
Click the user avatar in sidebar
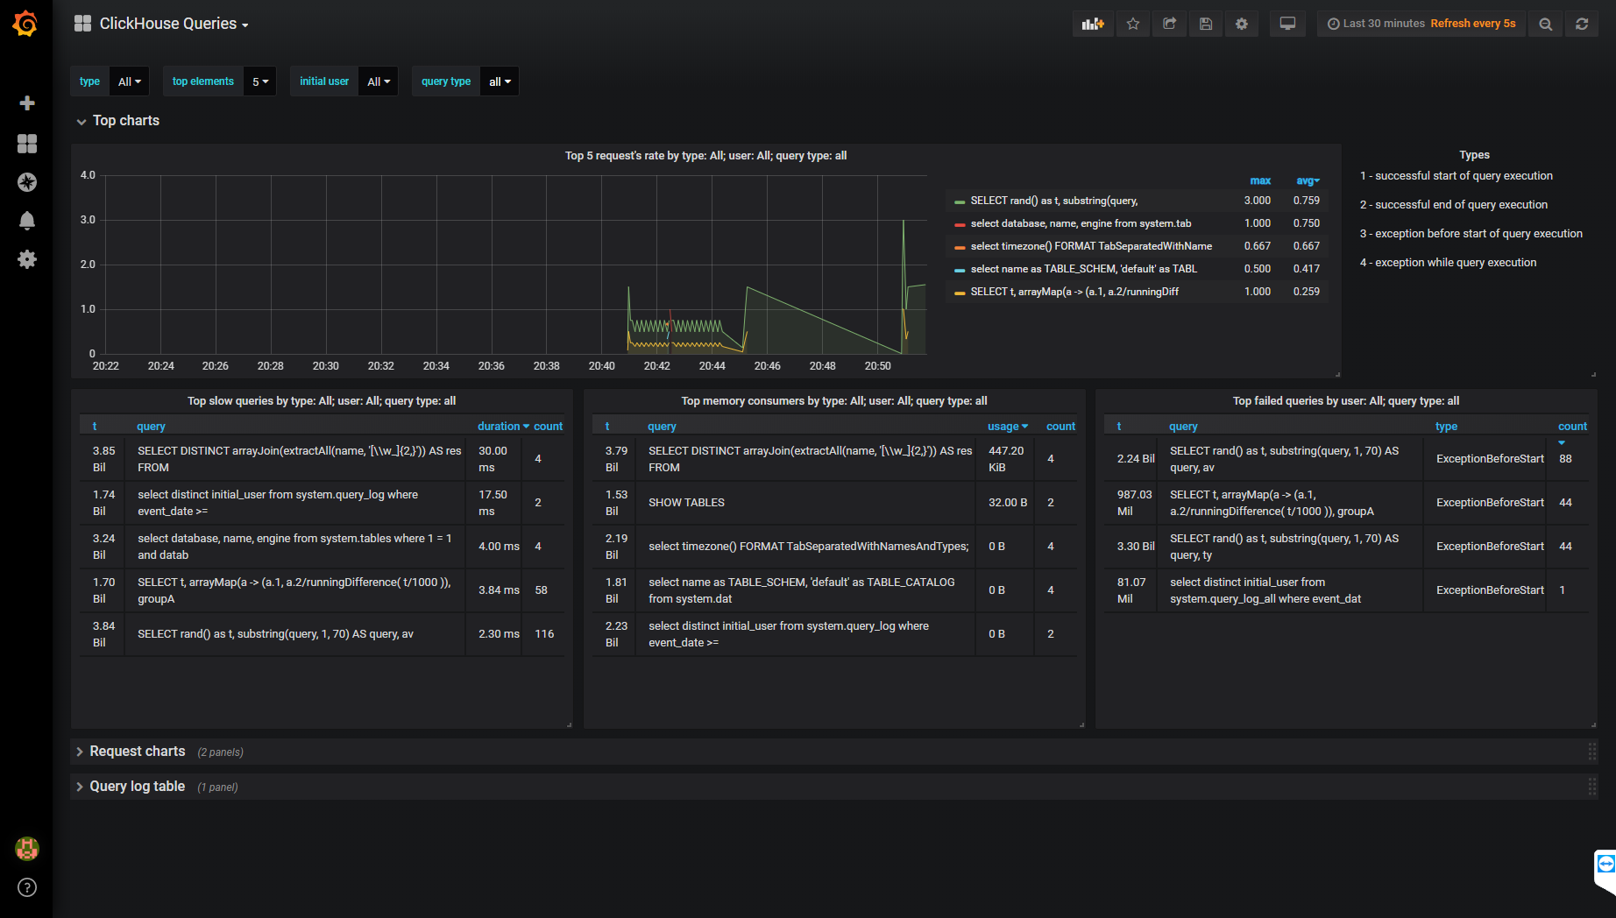tap(27, 848)
